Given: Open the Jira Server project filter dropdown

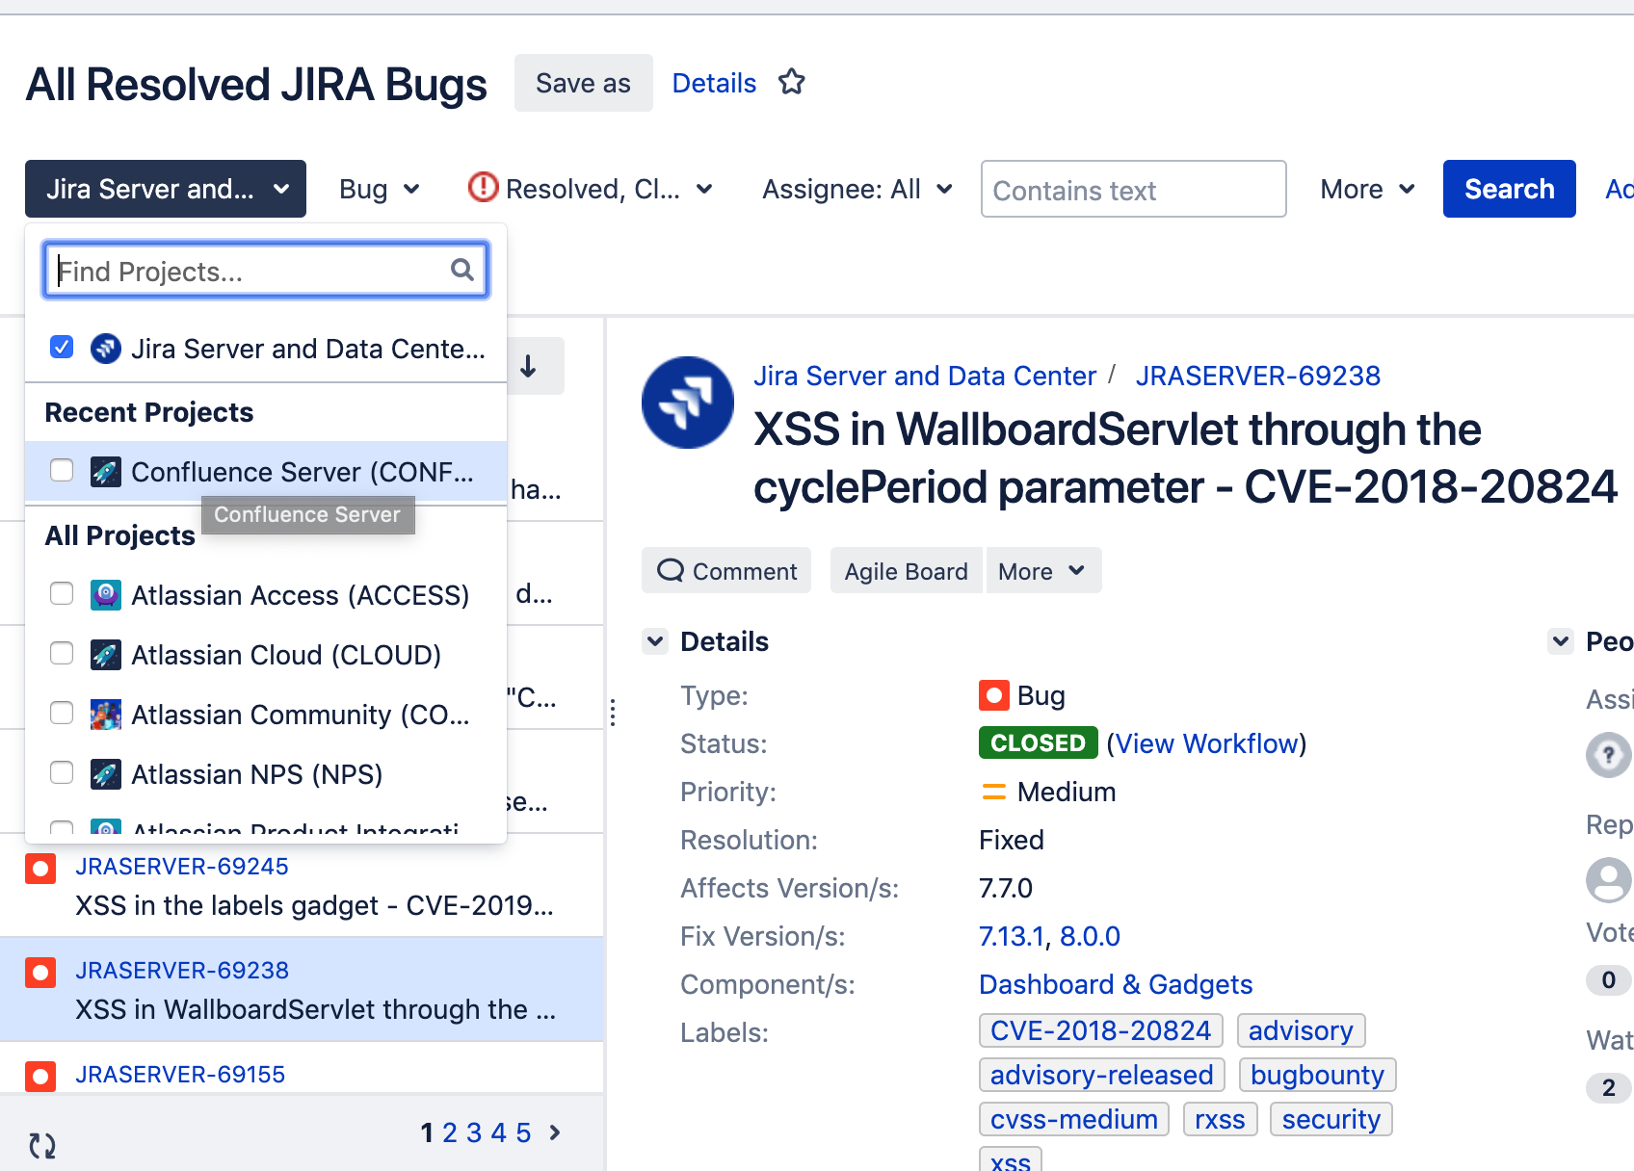Looking at the screenshot, I should [x=166, y=189].
